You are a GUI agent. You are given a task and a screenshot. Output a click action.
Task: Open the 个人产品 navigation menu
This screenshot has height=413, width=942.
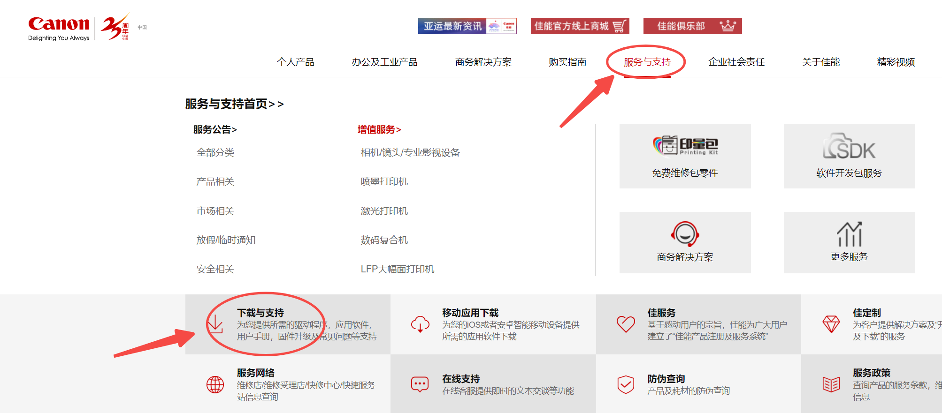295,62
